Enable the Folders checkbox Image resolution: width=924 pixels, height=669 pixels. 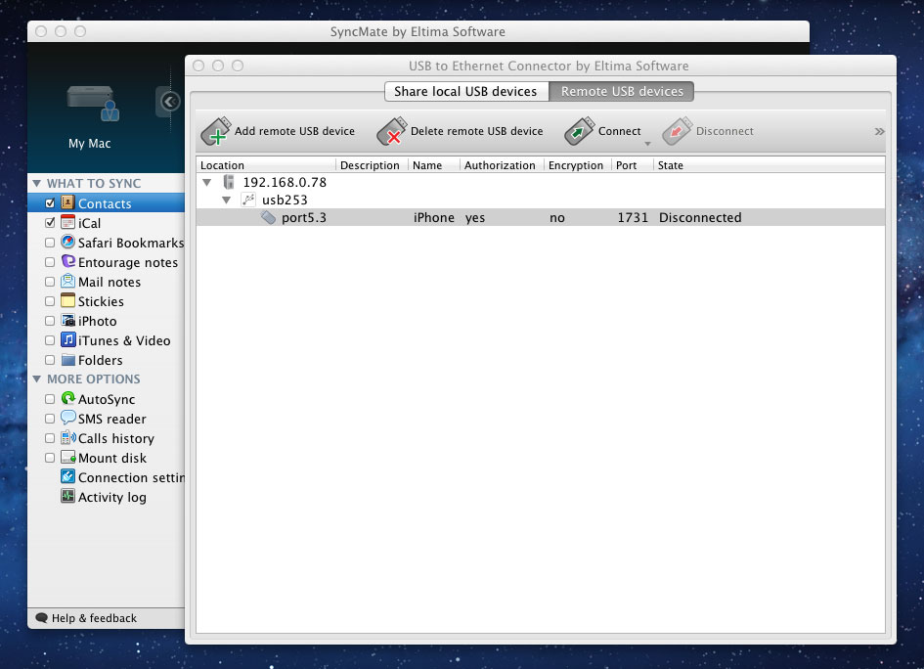pos(50,360)
